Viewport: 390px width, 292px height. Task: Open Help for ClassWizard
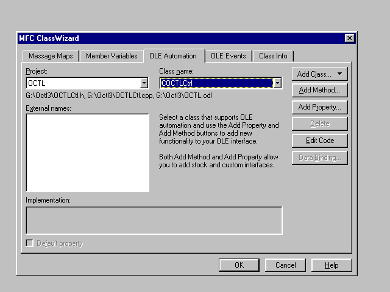click(331, 265)
